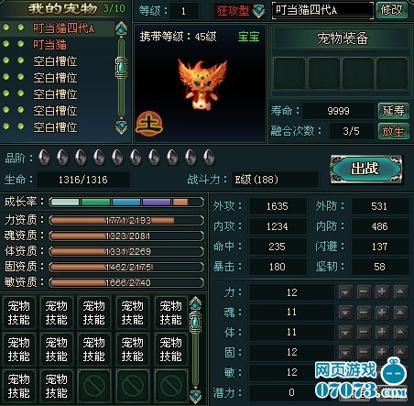414x406 pixels.
Task: Click the last 品阶 grade gem
Action: [x=209, y=158]
